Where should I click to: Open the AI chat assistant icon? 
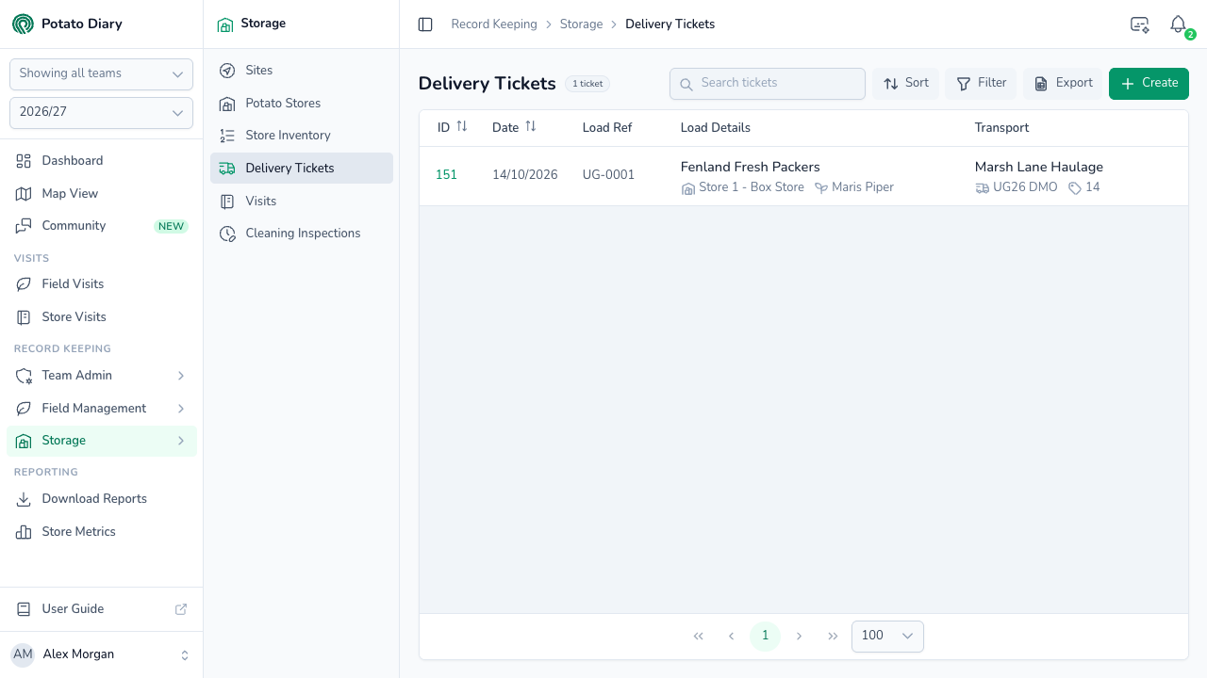(1139, 24)
